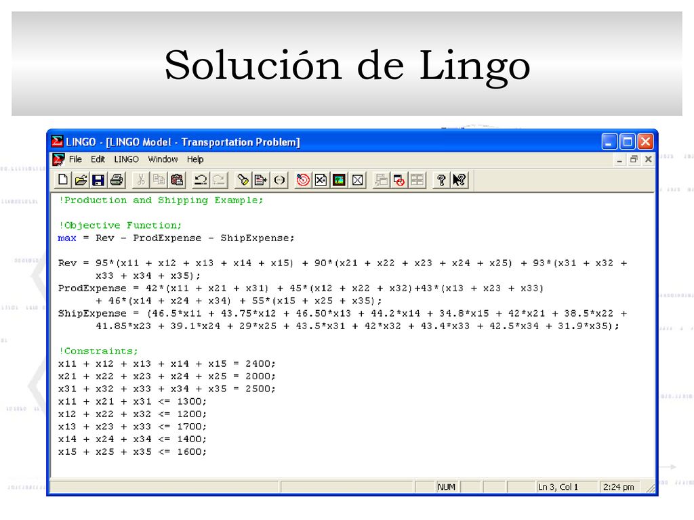Click the '!Production and Shipping Example;' comment
694x520 pixels.
(x=161, y=200)
